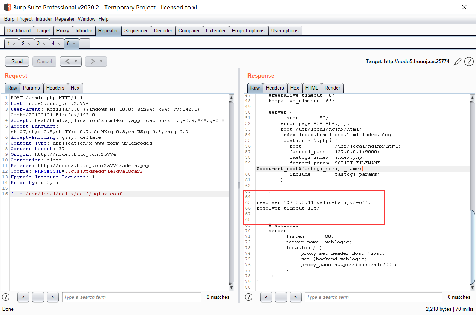Screen dimensions: 476x315
Task: Find next match in request pane
Action: [52, 297]
